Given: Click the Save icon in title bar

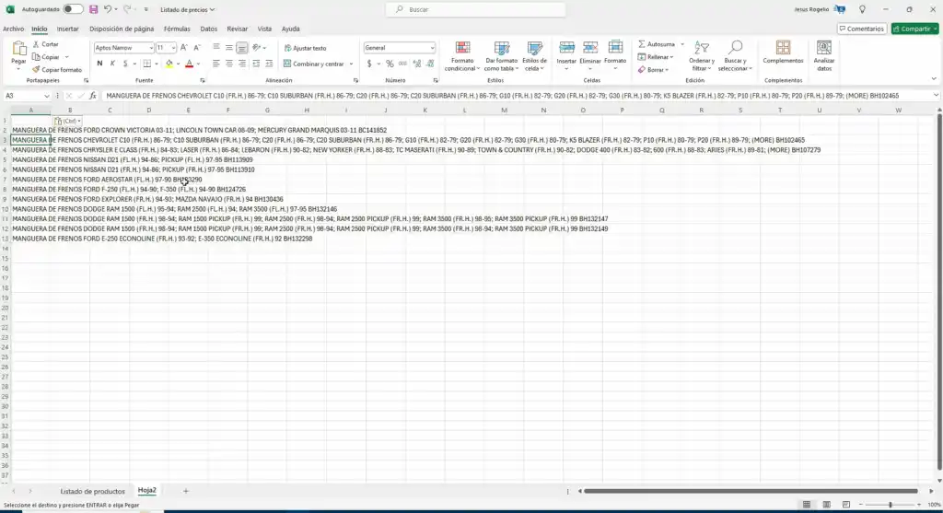Looking at the screenshot, I should coord(93,9).
